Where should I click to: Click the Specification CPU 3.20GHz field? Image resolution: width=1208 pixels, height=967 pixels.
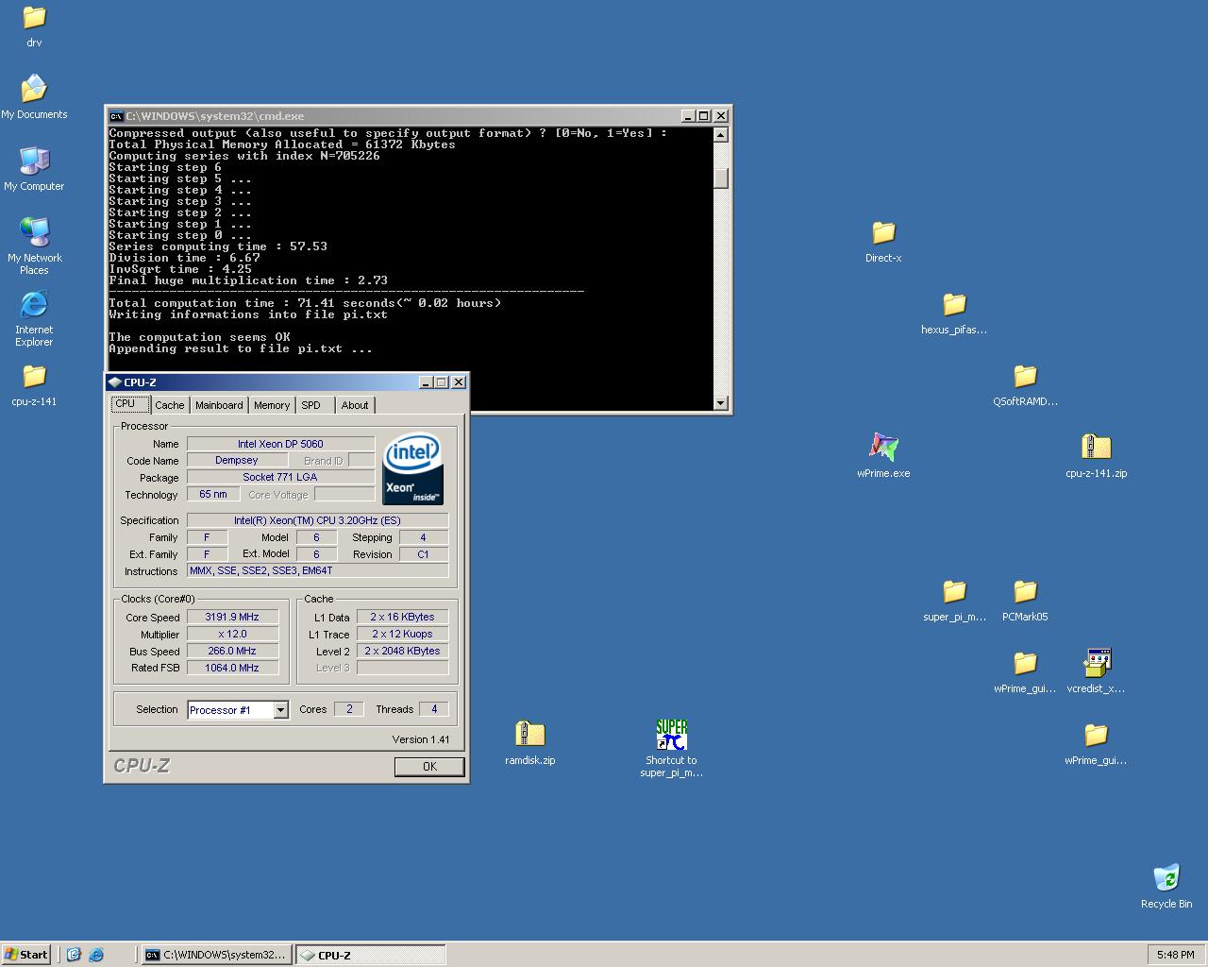click(x=317, y=520)
